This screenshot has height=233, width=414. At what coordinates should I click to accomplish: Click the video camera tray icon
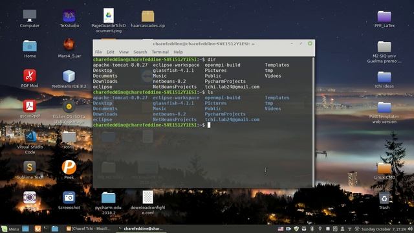click(x=289, y=228)
